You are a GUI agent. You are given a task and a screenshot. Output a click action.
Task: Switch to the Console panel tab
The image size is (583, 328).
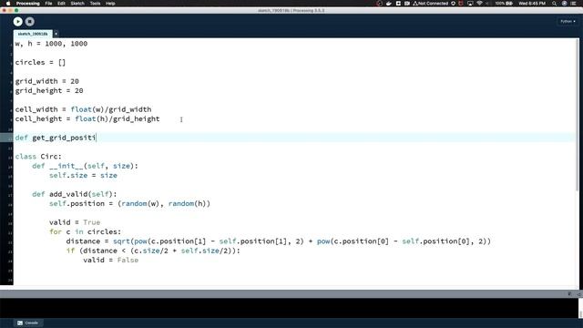(28, 323)
